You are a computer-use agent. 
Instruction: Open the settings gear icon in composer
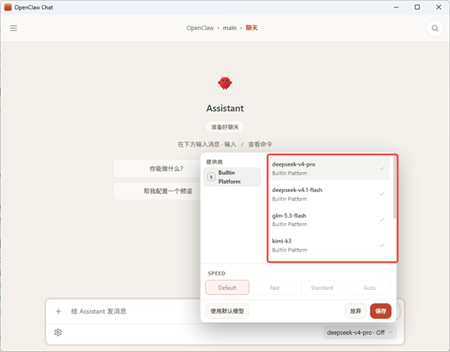tap(58, 332)
